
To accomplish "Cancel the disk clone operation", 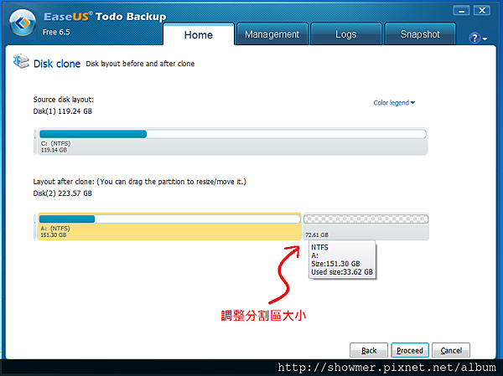I will 451,350.
